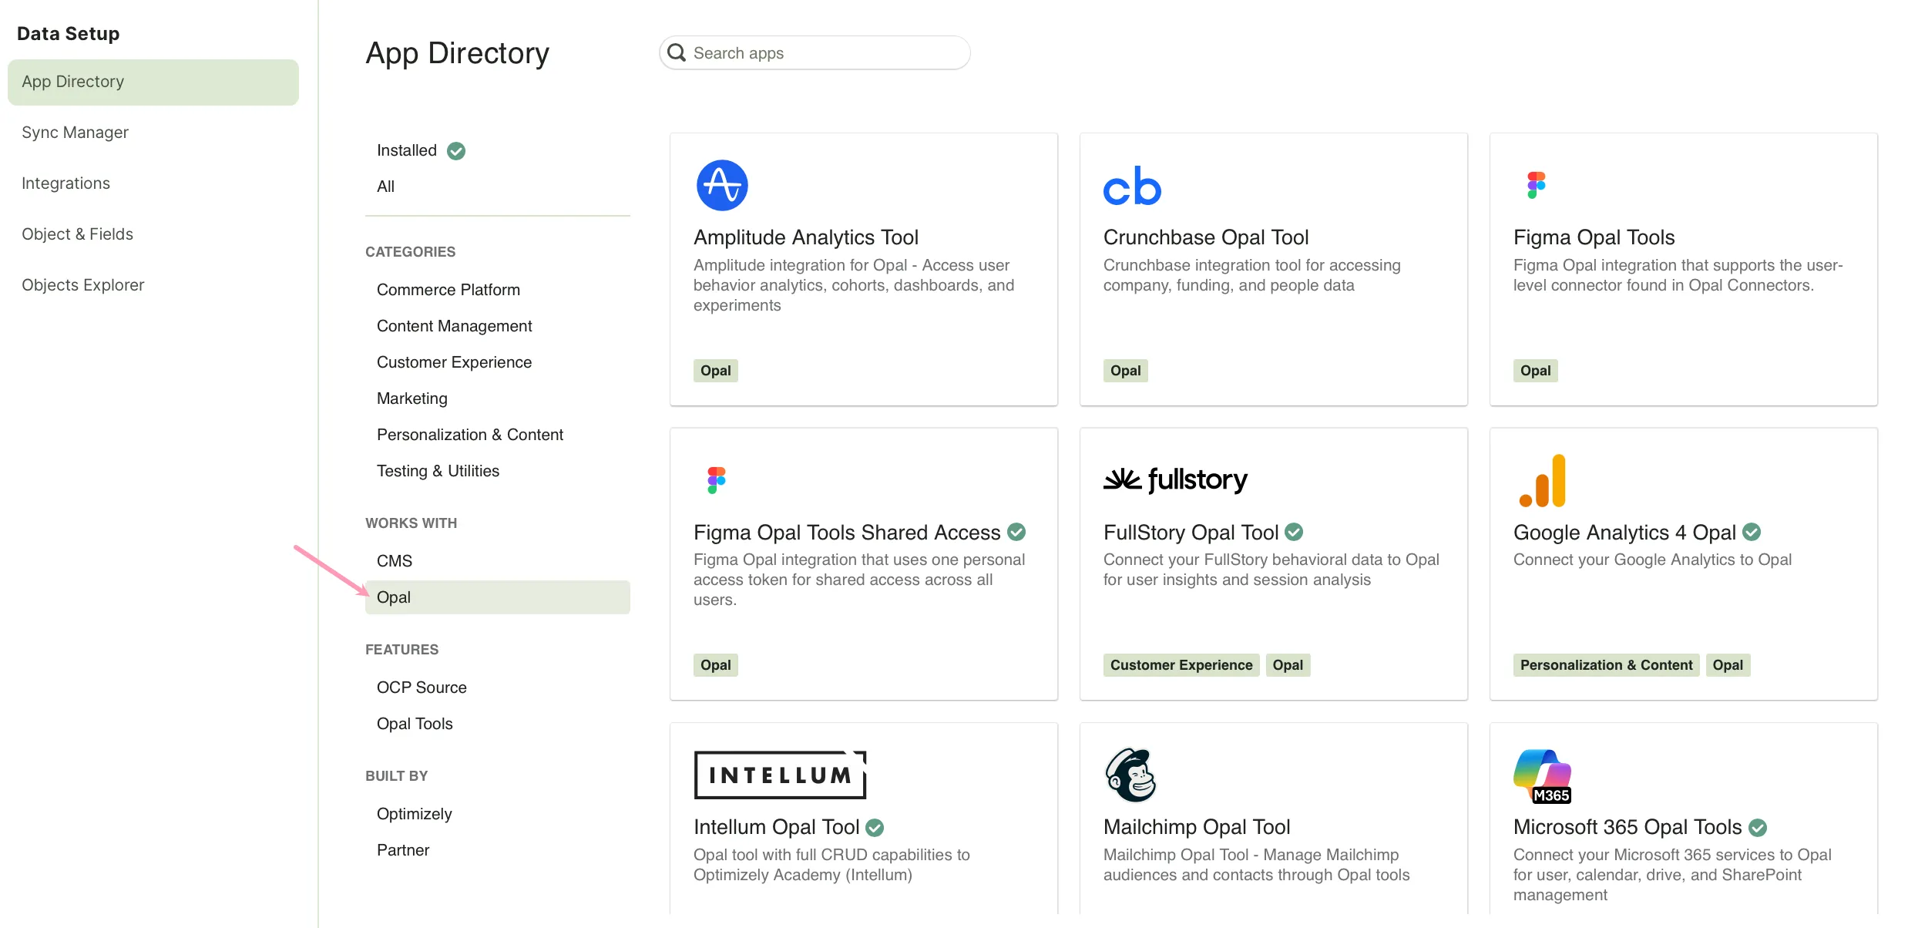Focus the Search apps field
The width and height of the screenshot is (1908, 928).
tap(815, 52)
